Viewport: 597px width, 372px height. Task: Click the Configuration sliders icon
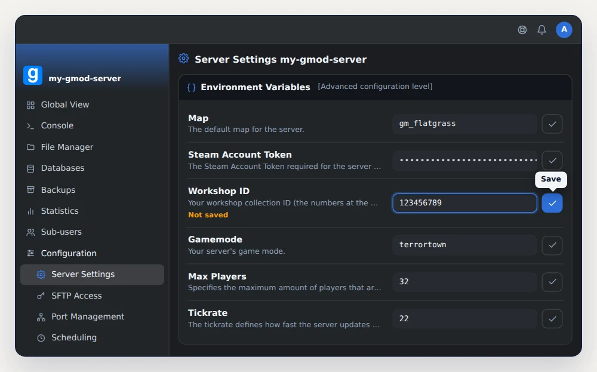(x=30, y=253)
